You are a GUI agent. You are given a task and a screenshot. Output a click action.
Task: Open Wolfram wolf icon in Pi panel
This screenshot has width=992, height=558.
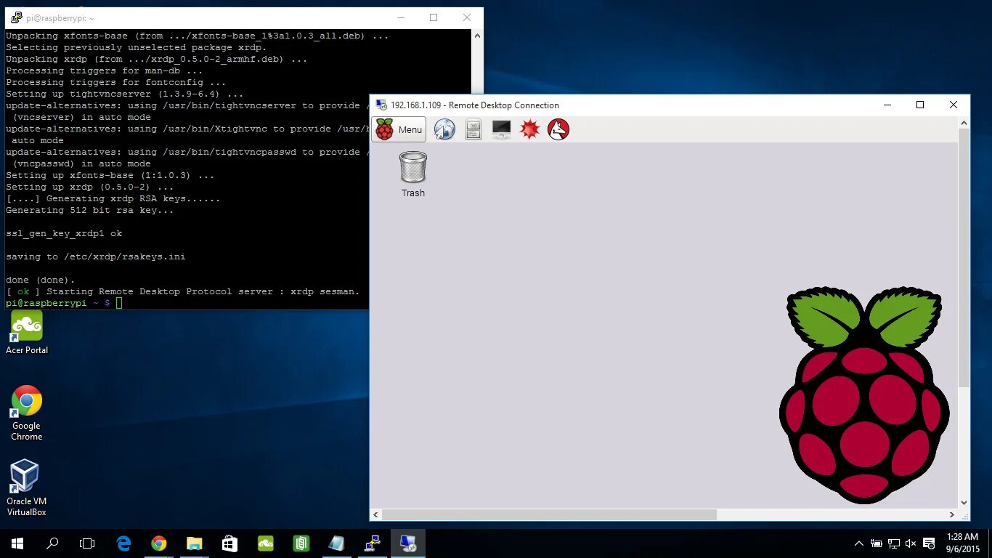558,129
